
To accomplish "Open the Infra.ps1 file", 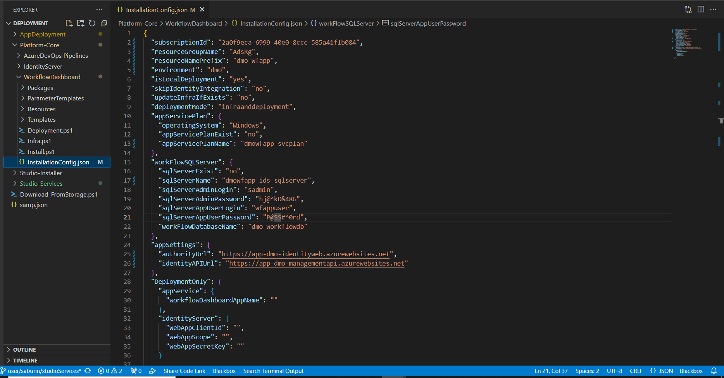I will point(39,141).
